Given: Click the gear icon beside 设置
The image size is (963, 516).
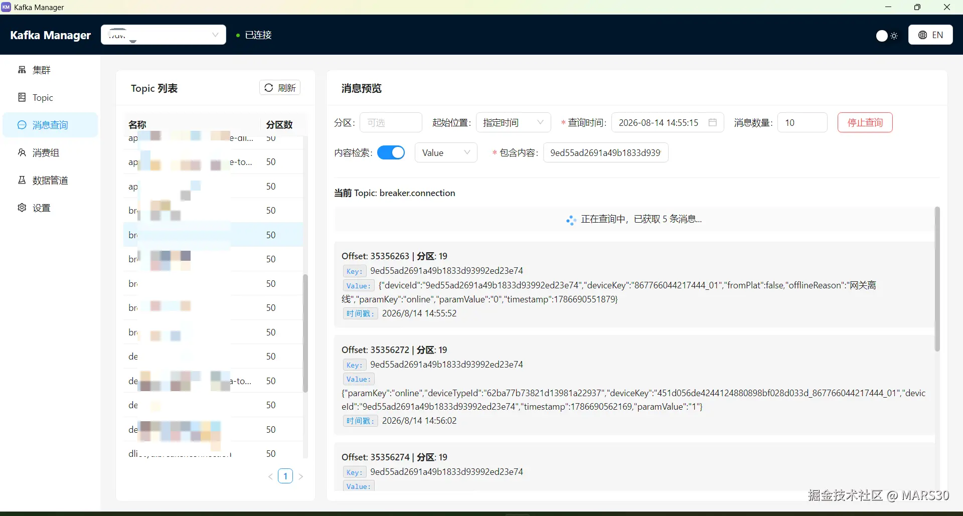Looking at the screenshot, I should tap(22, 208).
